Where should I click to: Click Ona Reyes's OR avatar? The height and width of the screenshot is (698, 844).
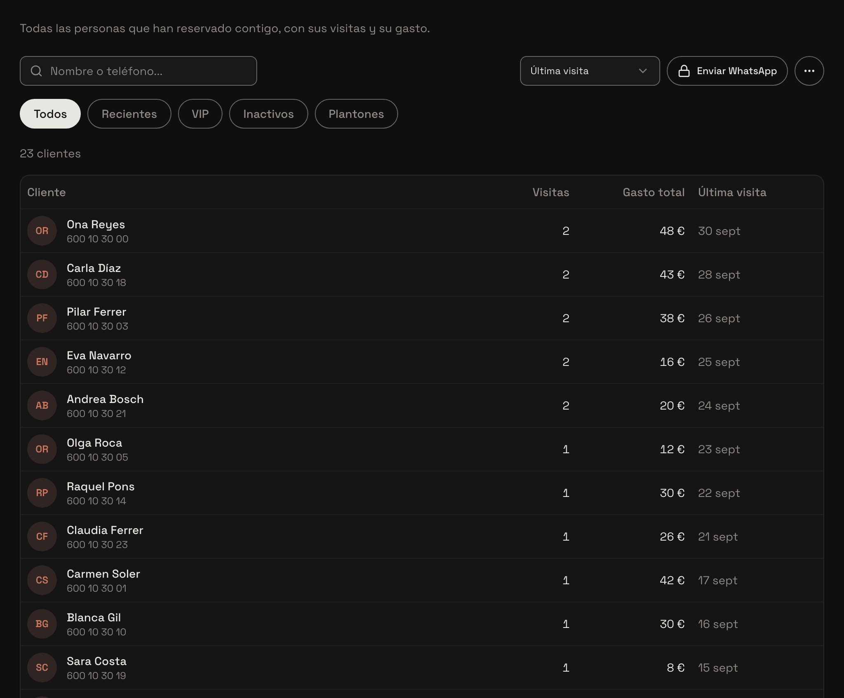tap(42, 231)
